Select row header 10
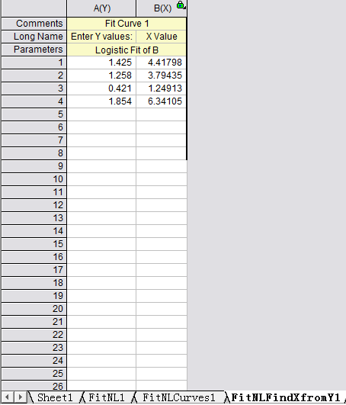This screenshot has height=405, width=346. (34, 179)
